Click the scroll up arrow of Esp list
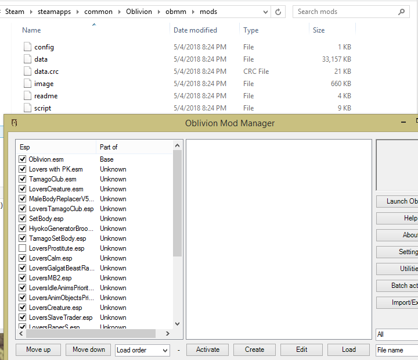Viewport: 418px width, 360px height. 177,145
